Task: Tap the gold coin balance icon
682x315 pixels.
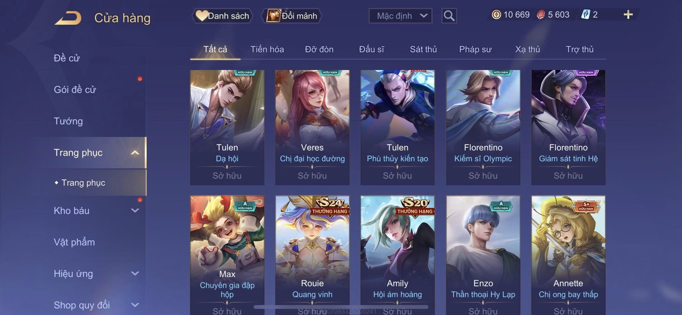Action: pos(496,15)
